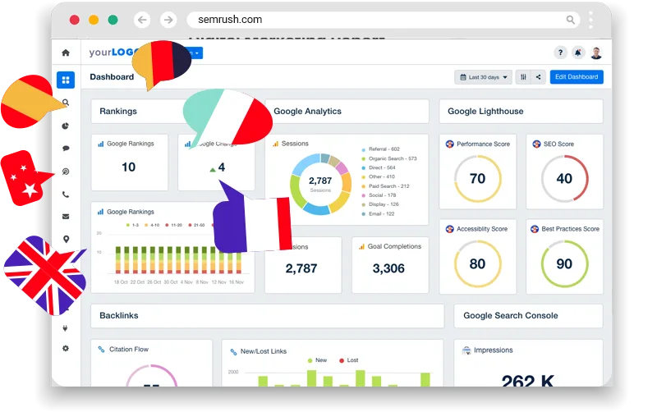Click the Citation Flow link icon
Image resolution: width=657 pixels, height=412 pixels.
click(x=101, y=349)
